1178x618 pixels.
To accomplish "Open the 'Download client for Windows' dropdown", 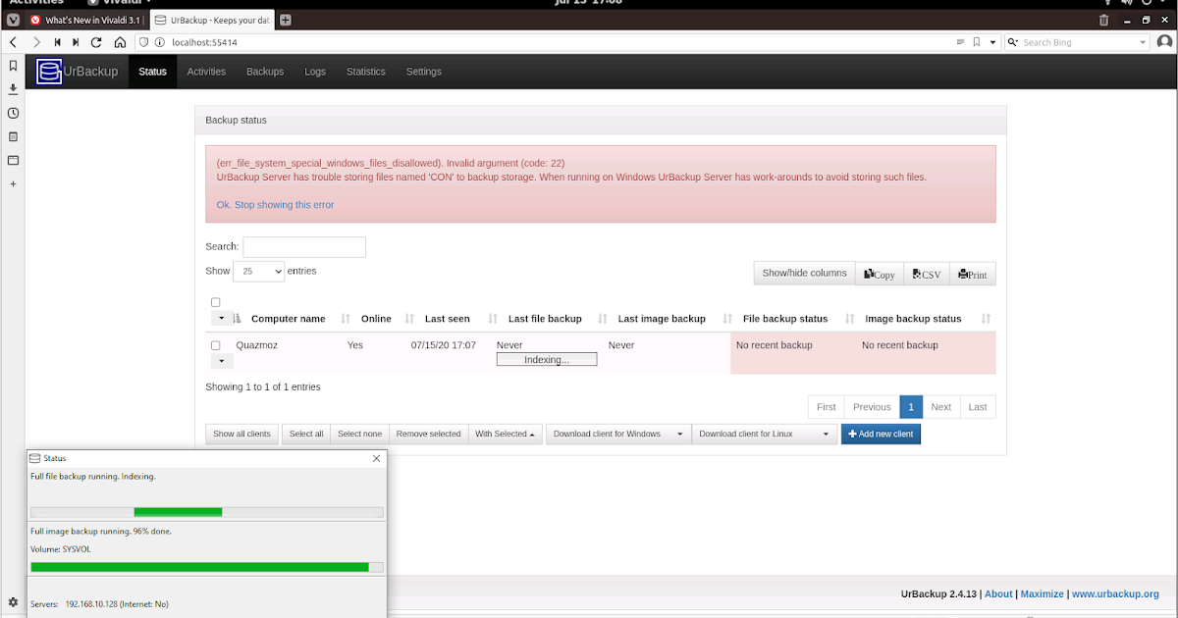I will pyautogui.click(x=618, y=433).
